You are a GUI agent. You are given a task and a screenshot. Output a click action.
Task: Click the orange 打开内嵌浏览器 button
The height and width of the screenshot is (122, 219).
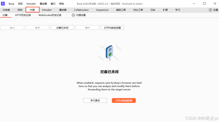[x=124, y=100]
